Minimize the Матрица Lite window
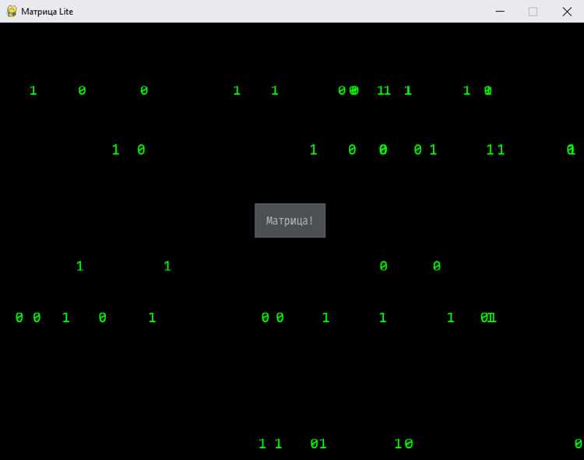The image size is (584, 460). coord(500,12)
